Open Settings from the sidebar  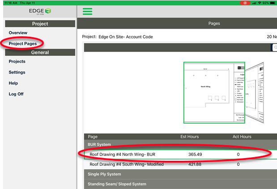[x=17, y=72]
